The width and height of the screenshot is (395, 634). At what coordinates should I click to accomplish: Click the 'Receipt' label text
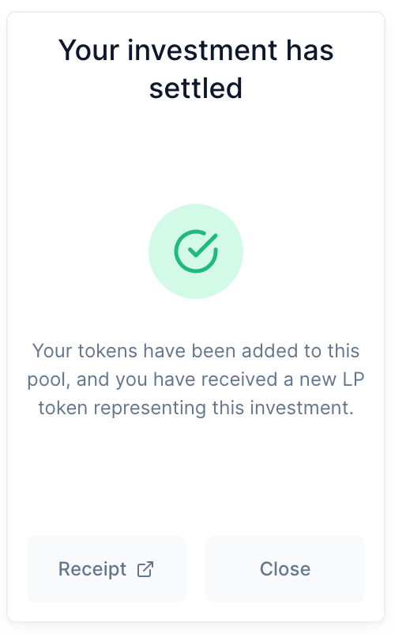(92, 569)
